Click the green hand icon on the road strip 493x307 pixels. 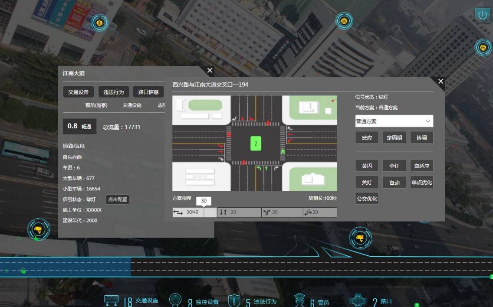pyautogui.click(x=23, y=270)
